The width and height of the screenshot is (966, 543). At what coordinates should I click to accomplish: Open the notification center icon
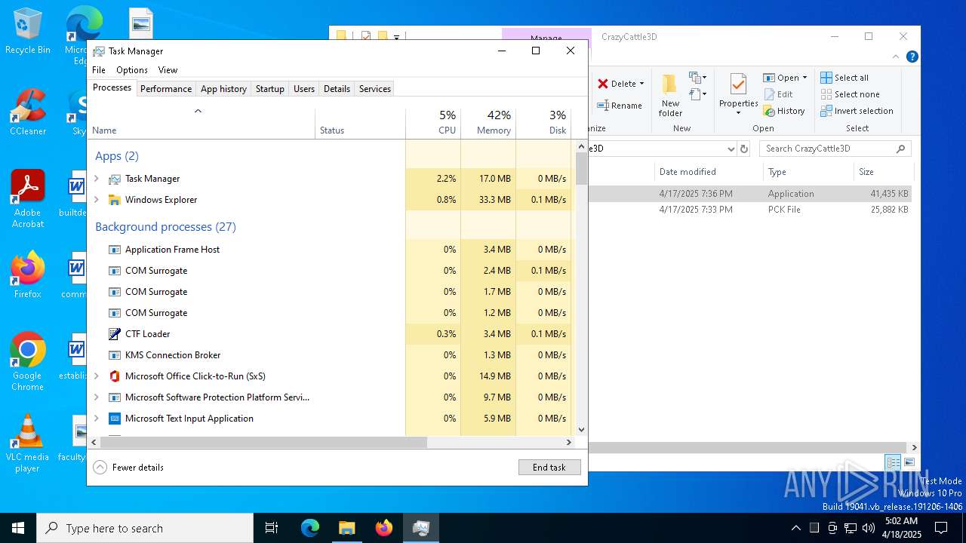click(941, 528)
